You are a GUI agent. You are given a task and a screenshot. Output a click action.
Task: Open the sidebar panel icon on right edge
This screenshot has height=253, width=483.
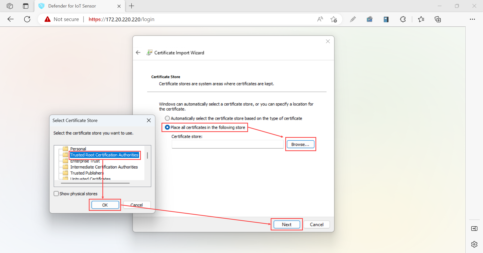[474, 228]
